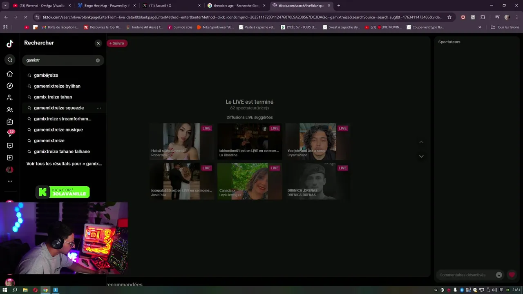Open the volume control in system tray

point(494,290)
